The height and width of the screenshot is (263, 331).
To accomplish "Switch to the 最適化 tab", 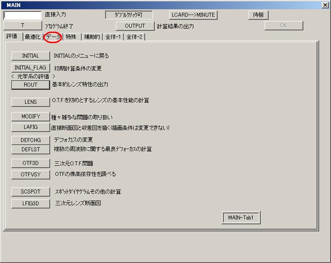I will pos(33,37).
